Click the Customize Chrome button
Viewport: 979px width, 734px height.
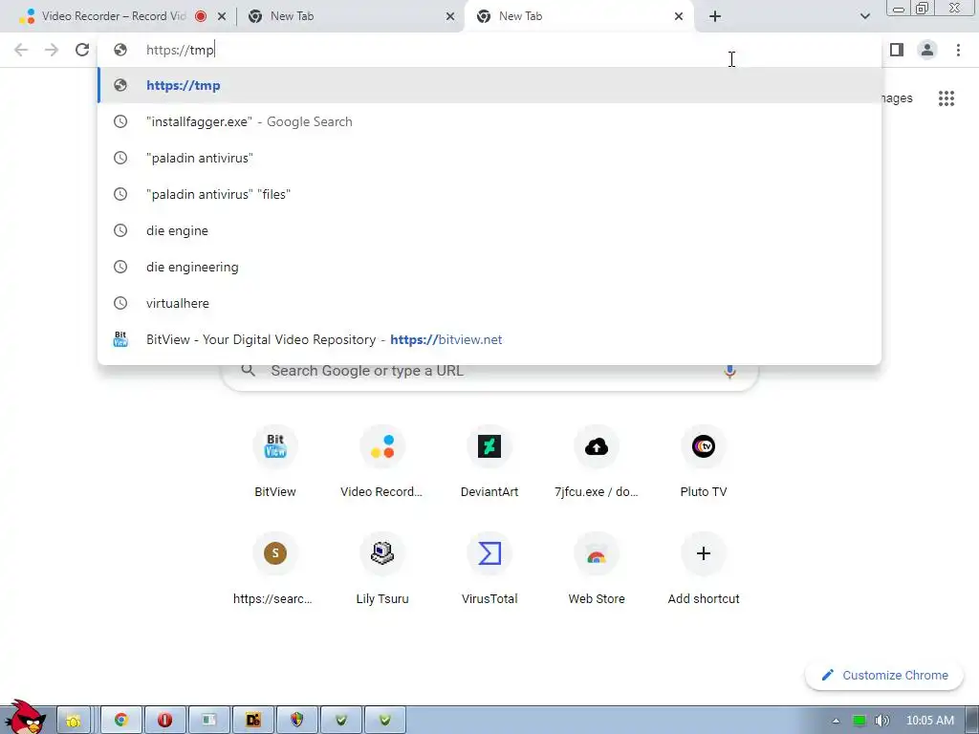[x=884, y=676]
